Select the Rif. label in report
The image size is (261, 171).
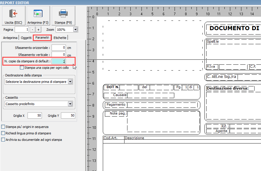[x=225, y=126]
